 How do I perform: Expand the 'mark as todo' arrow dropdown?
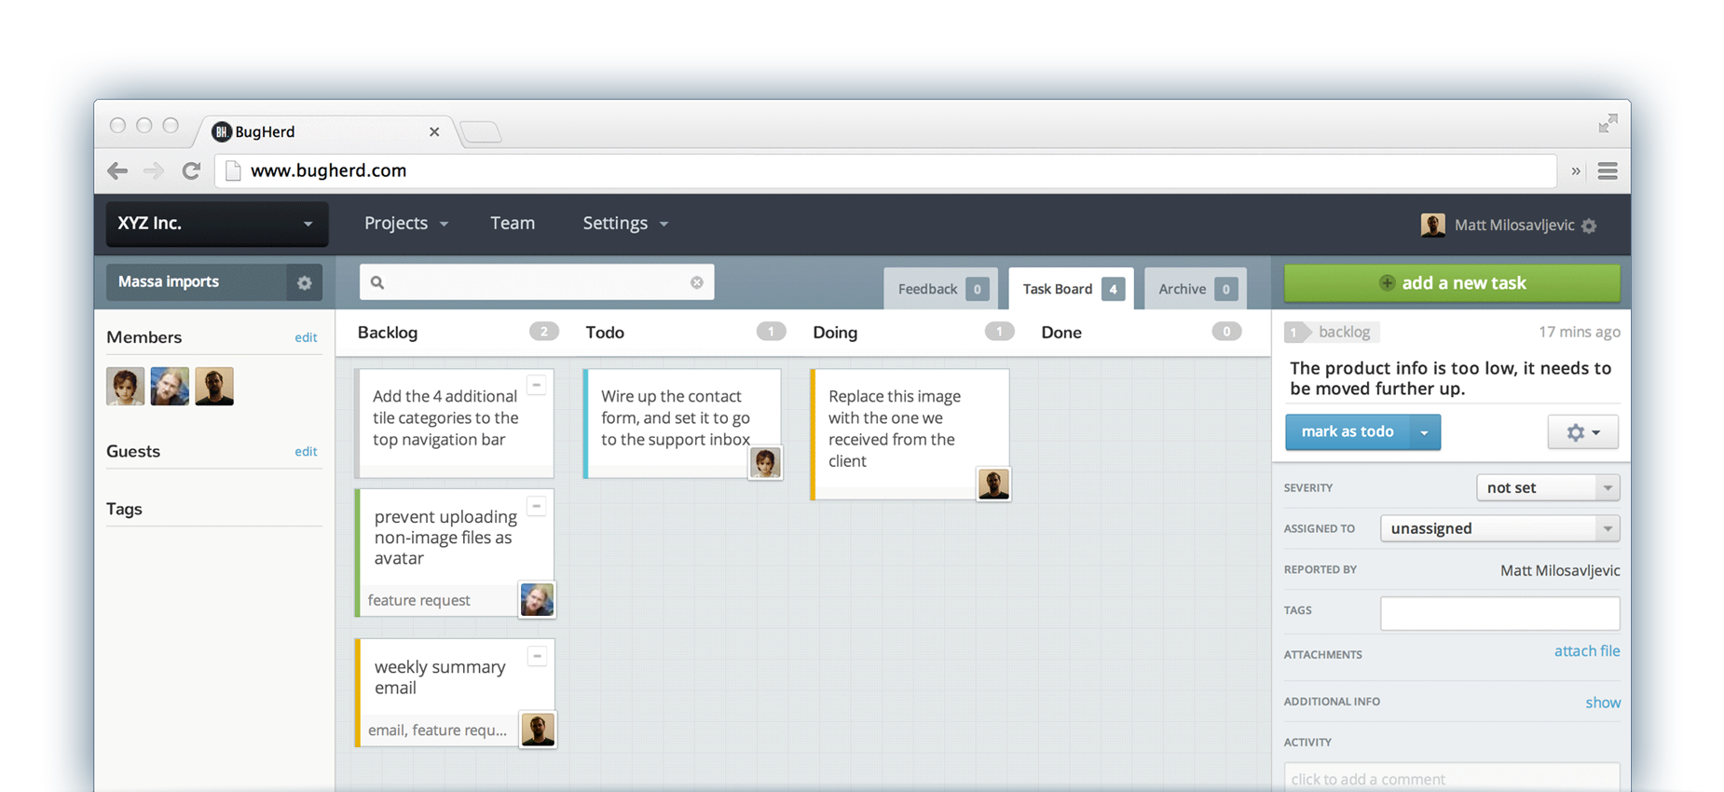pos(1424,432)
